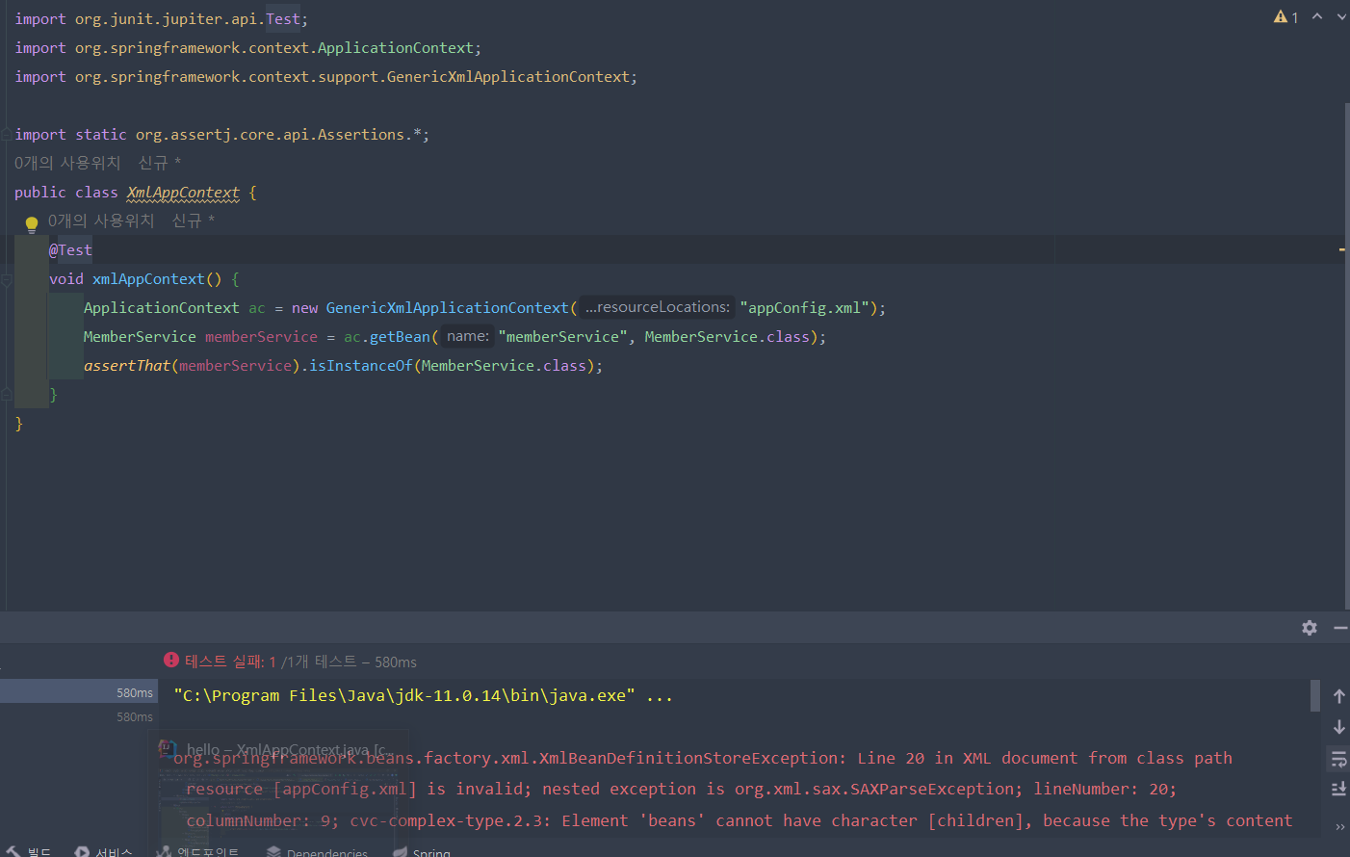Click the yellow warning stripe in error gutter
Image resolution: width=1350 pixels, height=857 pixels.
(x=1342, y=249)
